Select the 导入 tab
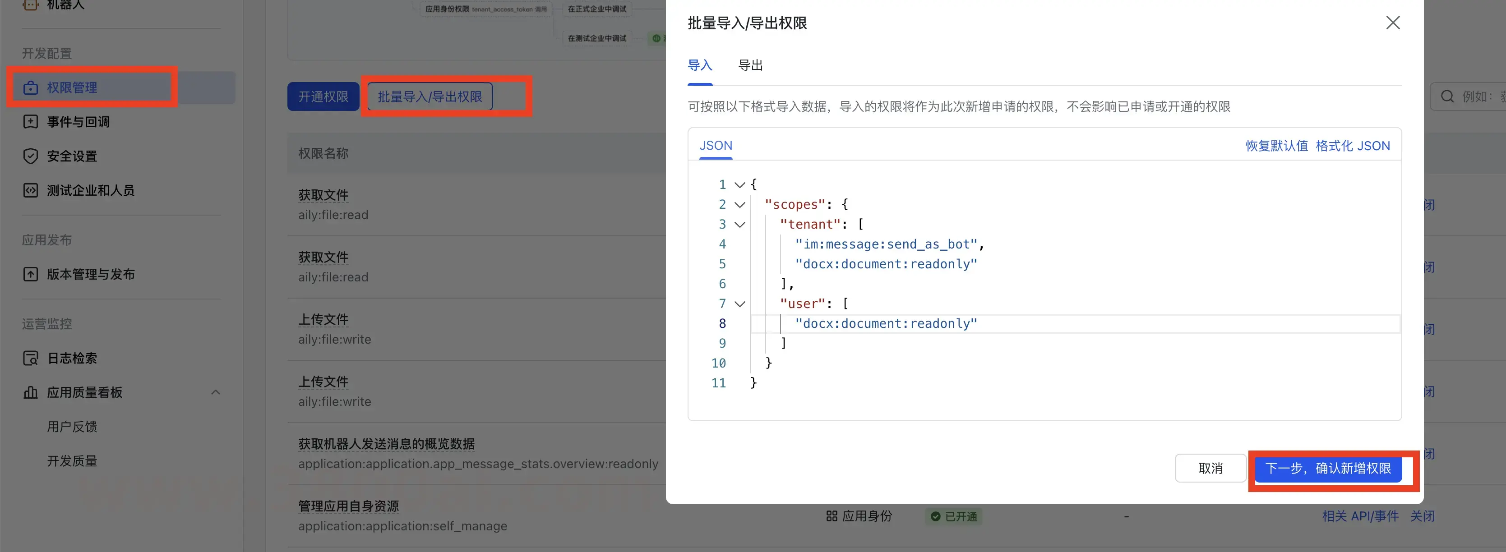 [x=699, y=65]
